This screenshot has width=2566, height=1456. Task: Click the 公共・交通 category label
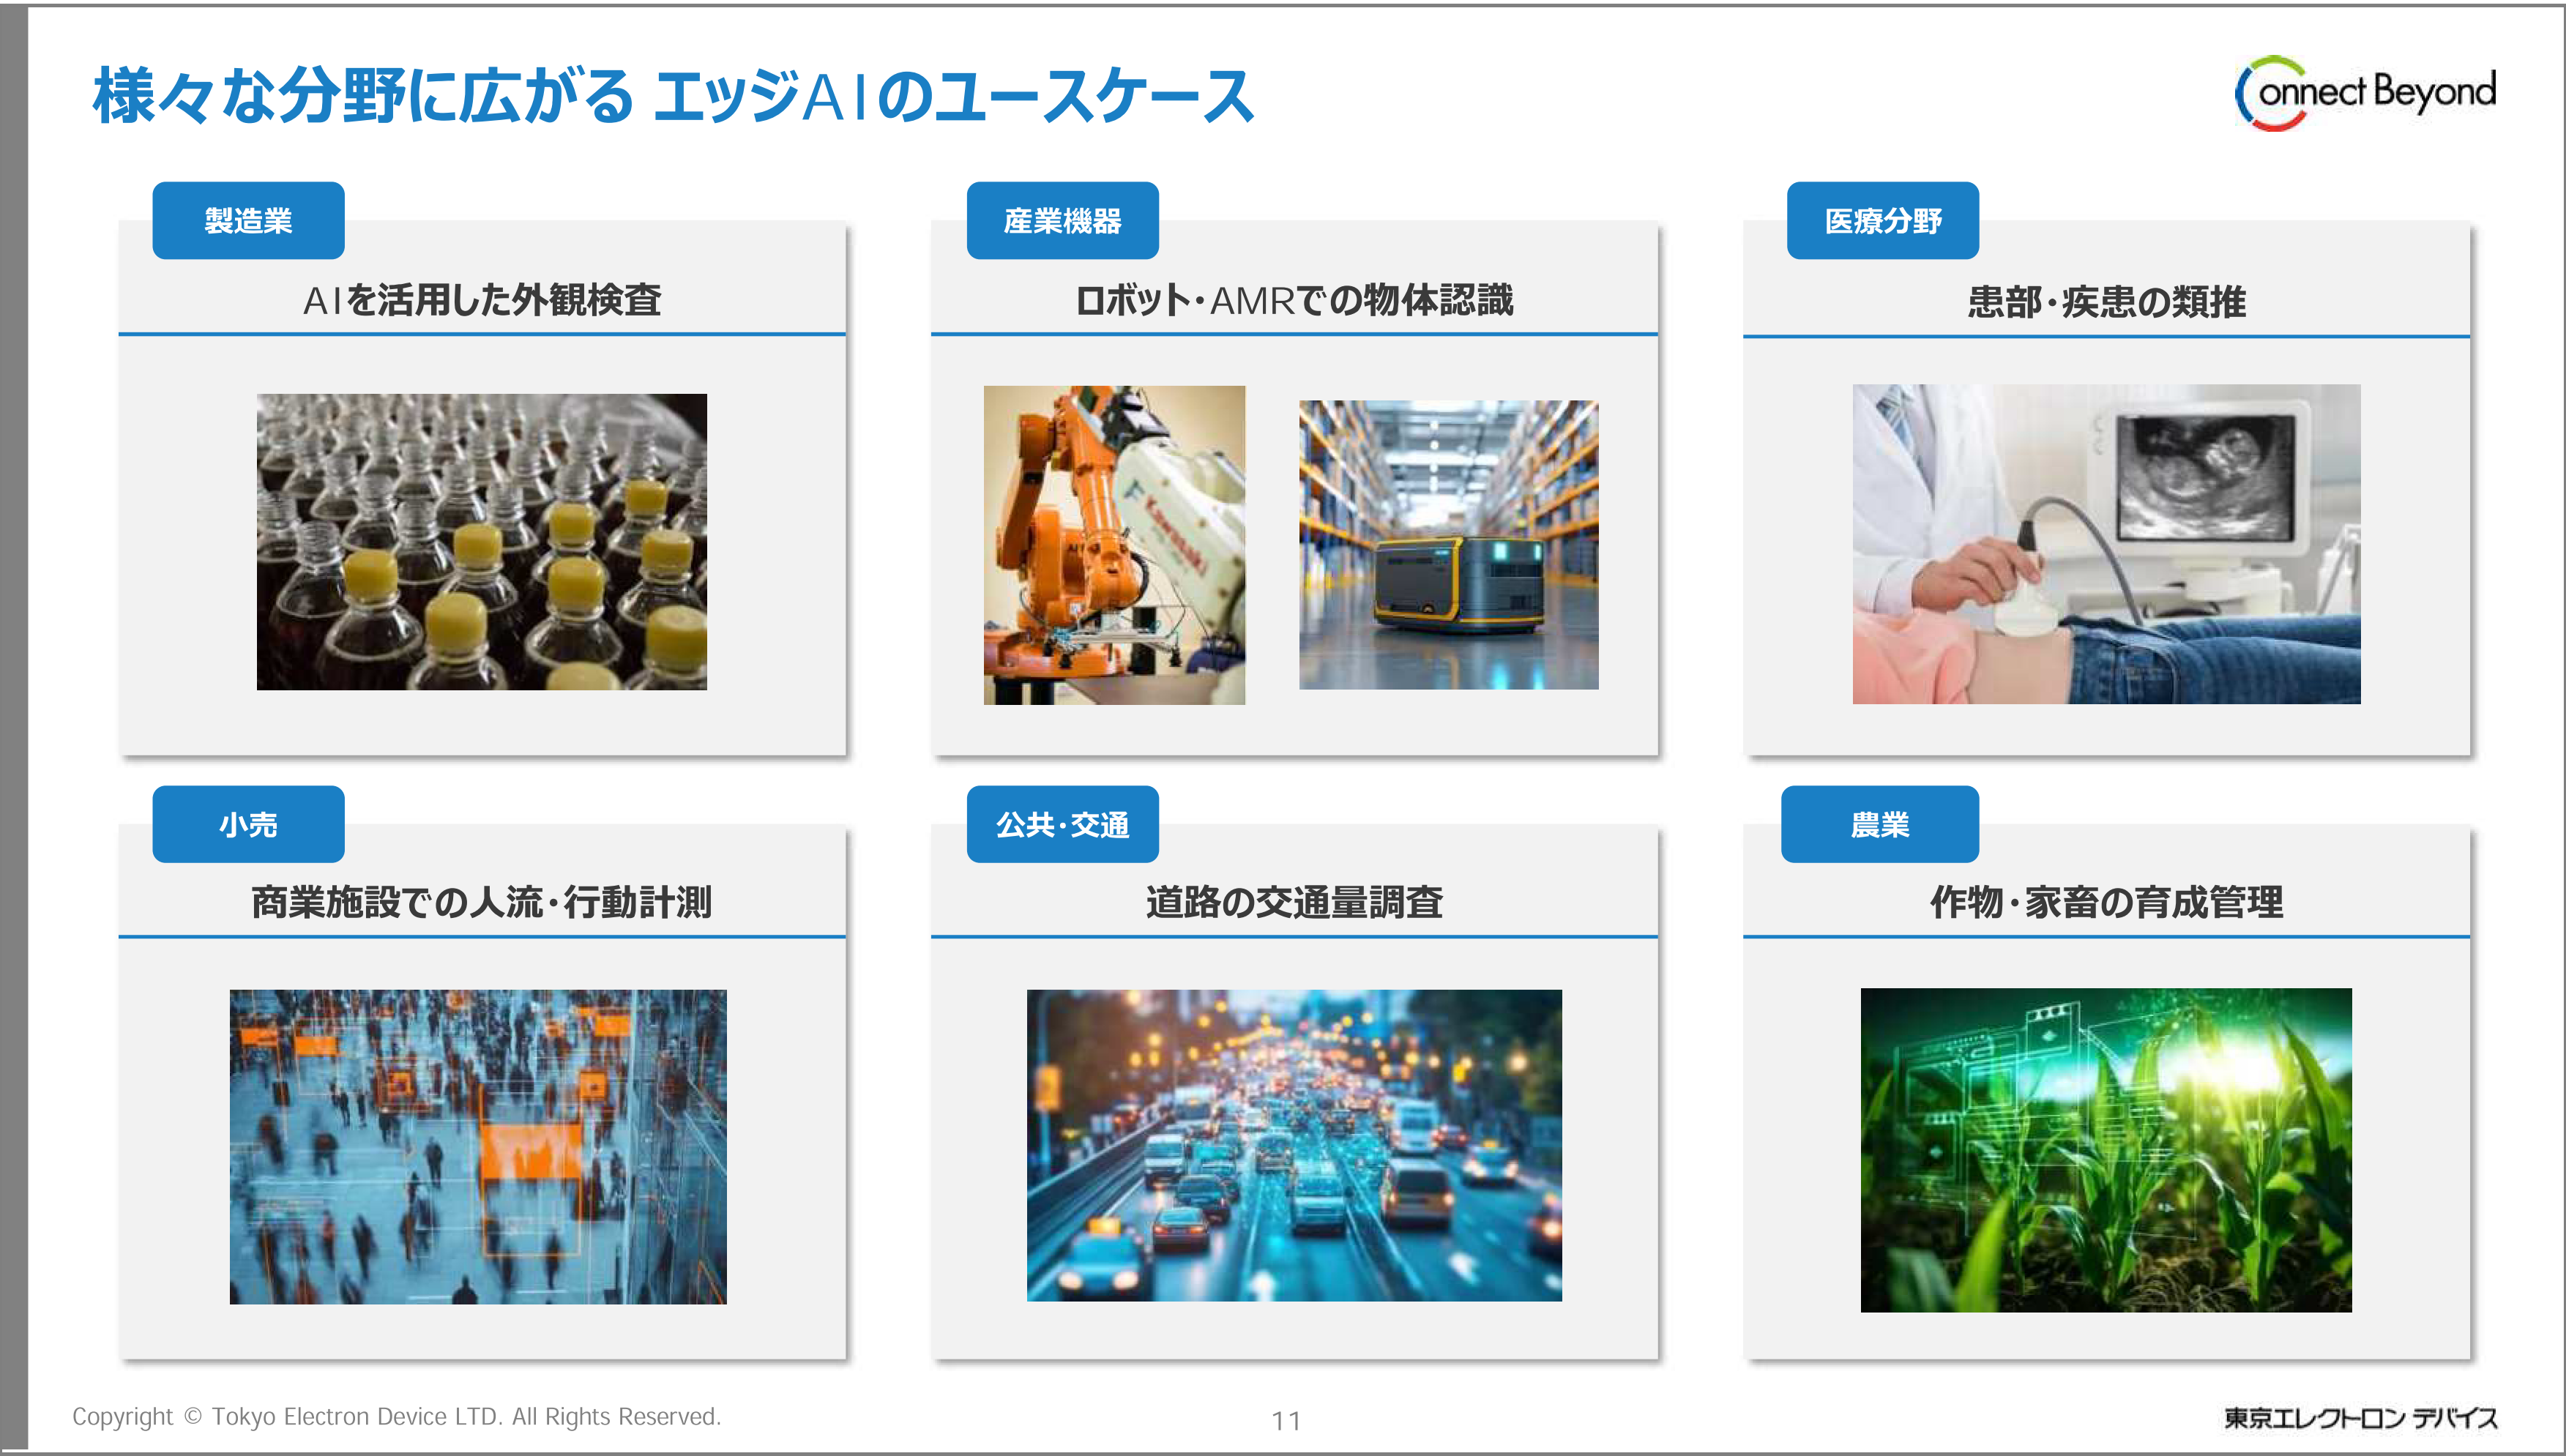click(1062, 825)
